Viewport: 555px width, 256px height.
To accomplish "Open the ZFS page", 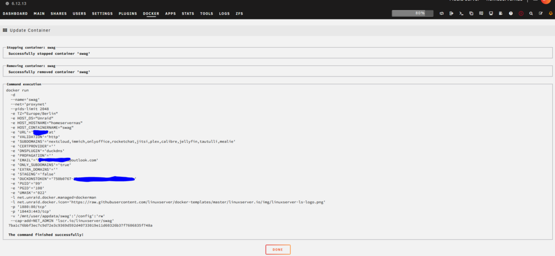I will tap(240, 14).
